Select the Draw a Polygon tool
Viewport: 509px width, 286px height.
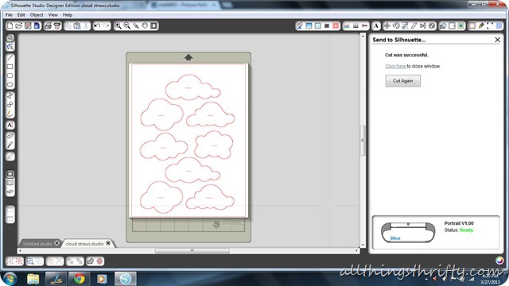[10, 95]
